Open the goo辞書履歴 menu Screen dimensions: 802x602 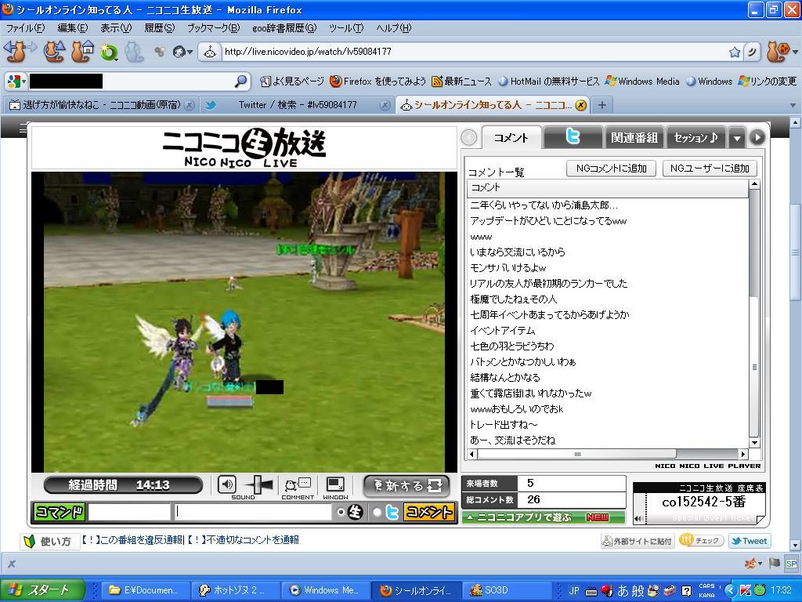[284, 28]
